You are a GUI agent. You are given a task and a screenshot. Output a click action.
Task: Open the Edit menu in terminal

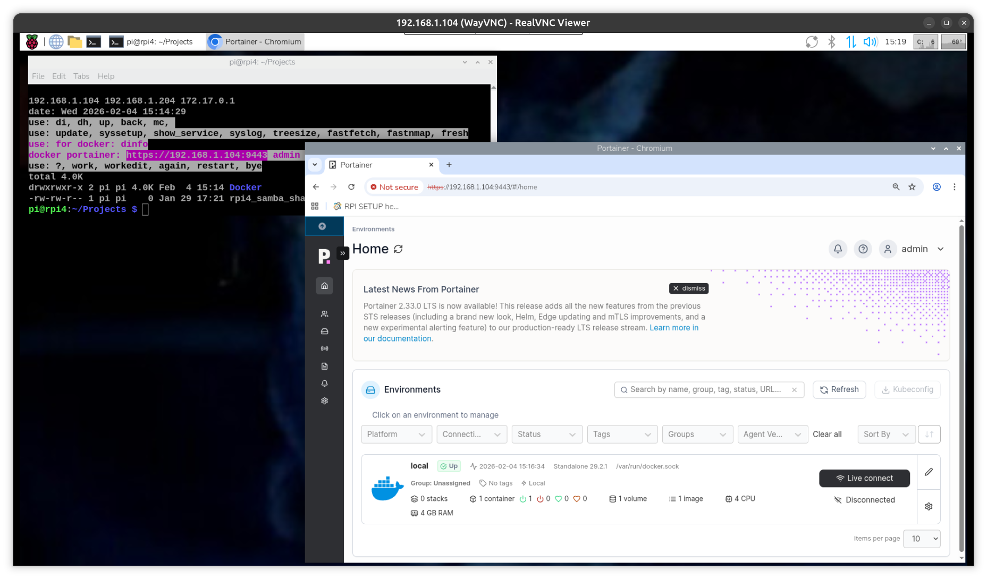click(58, 76)
